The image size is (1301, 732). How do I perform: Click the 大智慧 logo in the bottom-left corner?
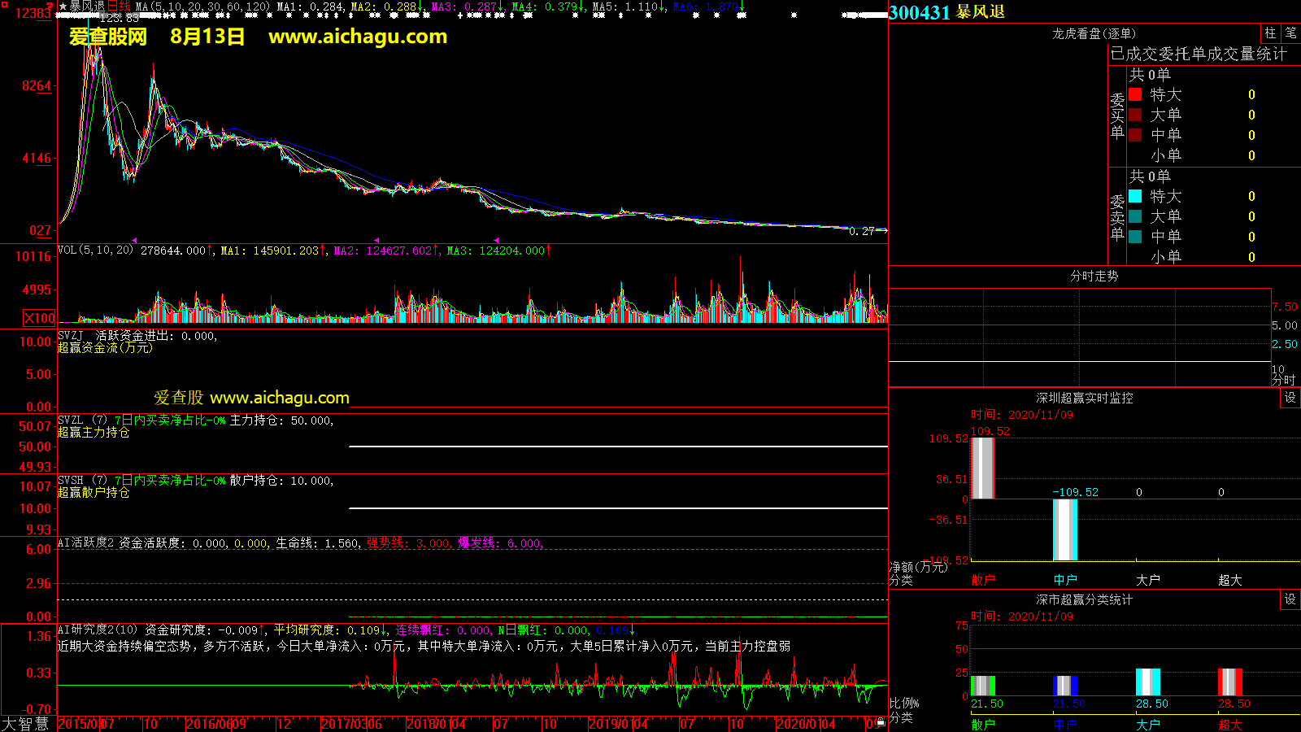click(25, 724)
